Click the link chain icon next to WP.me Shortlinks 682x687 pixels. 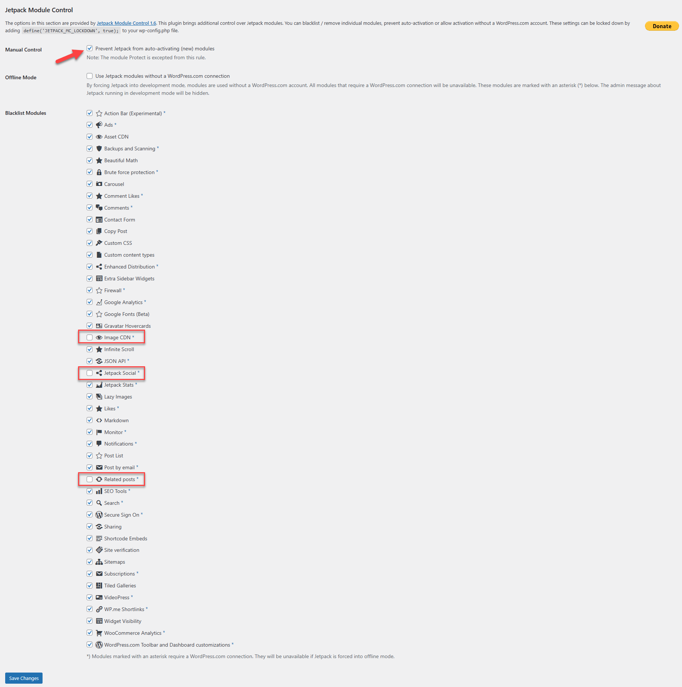point(99,609)
